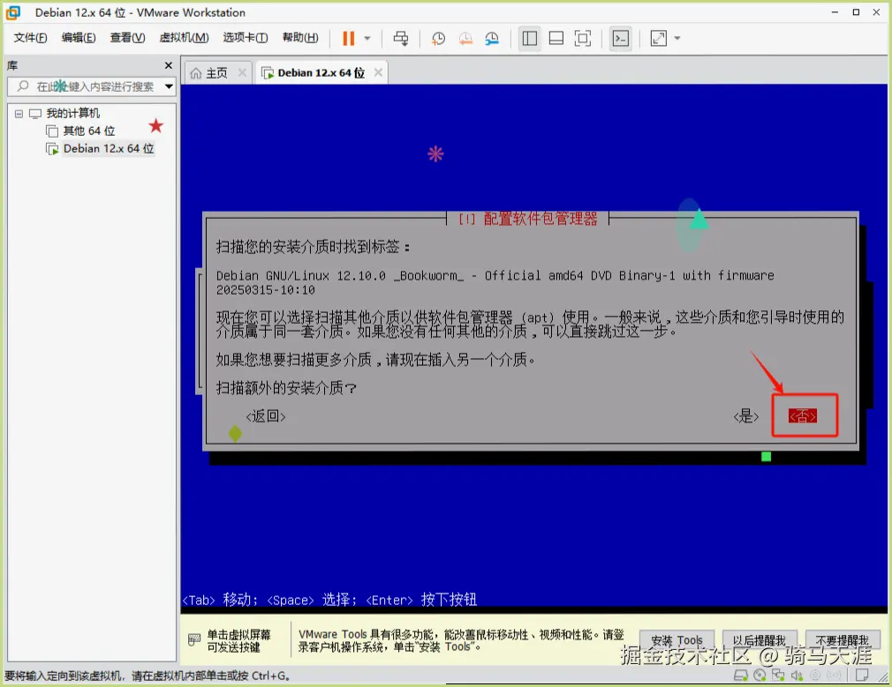Open the 帮助(H) menu
This screenshot has height=687, width=892.
point(300,38)
